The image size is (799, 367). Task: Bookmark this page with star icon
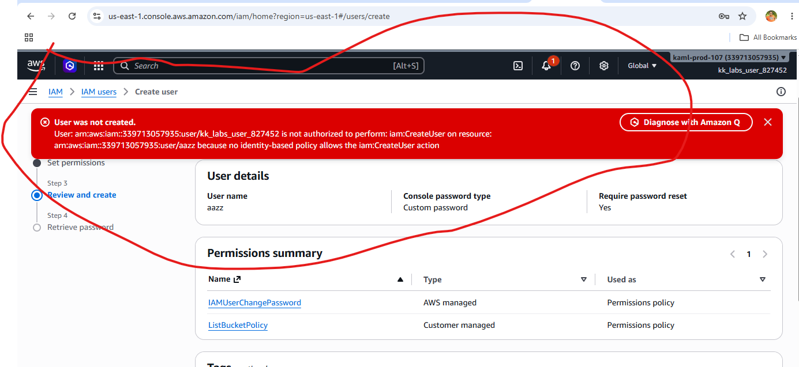coord(742,16)
